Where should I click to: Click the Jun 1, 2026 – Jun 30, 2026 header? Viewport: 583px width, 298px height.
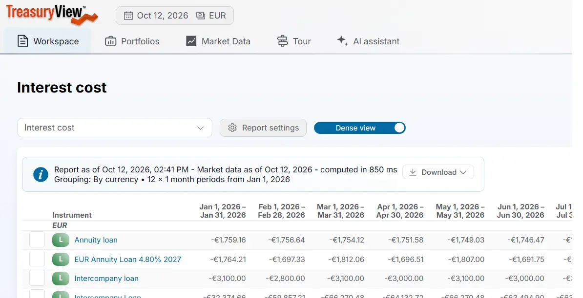(x=521, y=211)
